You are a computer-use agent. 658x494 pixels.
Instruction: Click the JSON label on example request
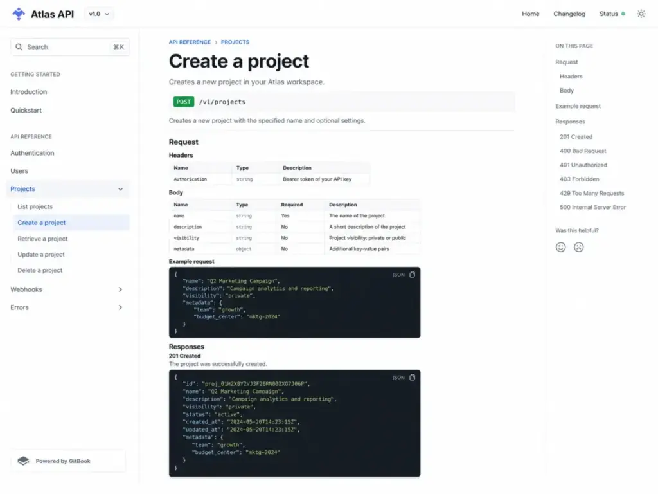398,275
